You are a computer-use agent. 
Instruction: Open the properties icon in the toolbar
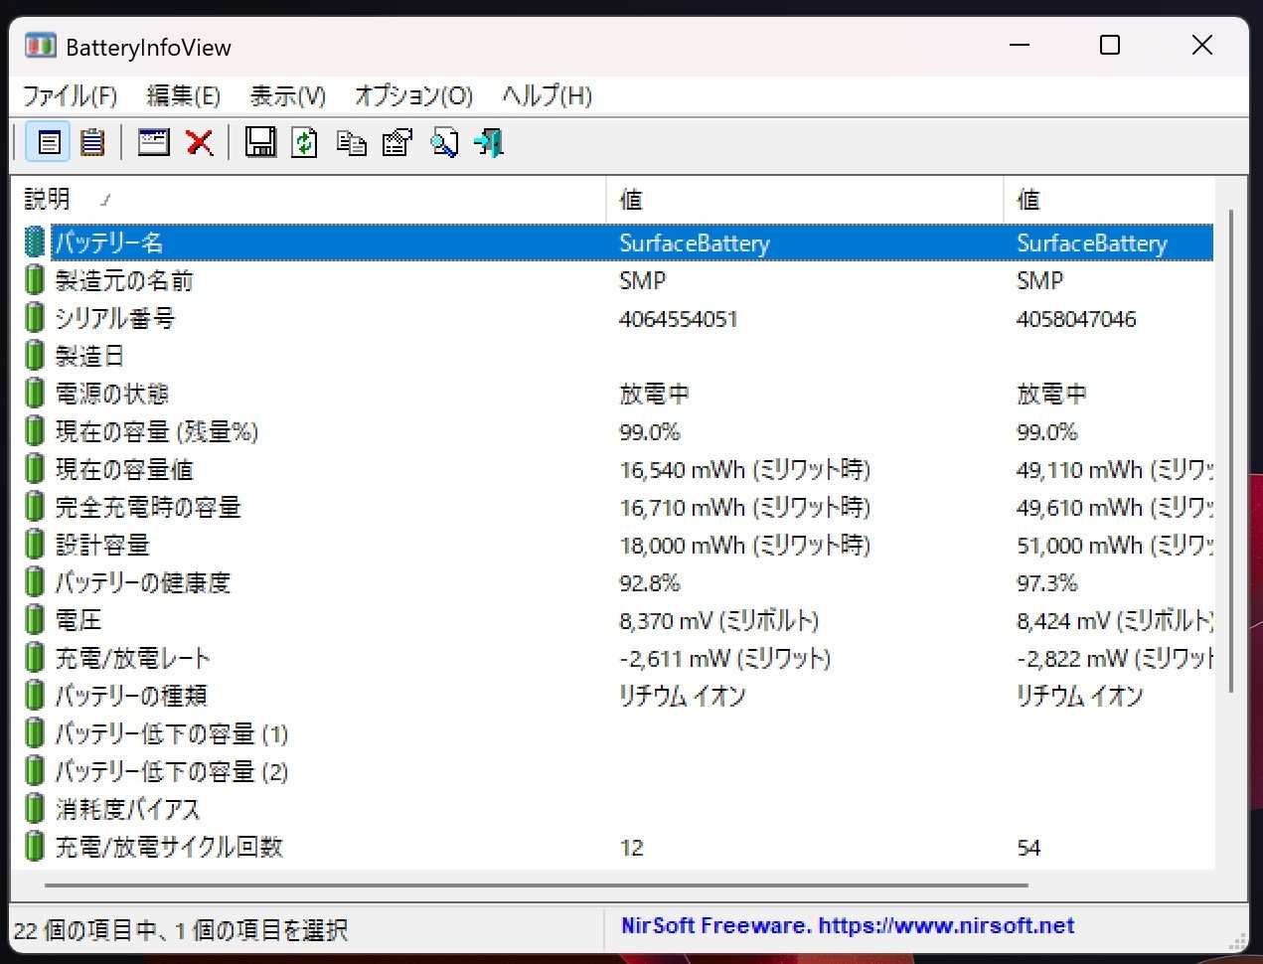[396, 143]
